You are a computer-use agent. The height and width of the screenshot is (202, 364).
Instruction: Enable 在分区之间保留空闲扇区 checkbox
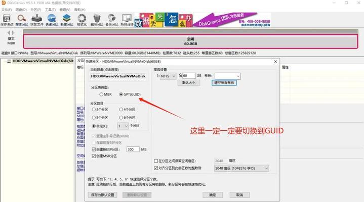click(156, 161)
